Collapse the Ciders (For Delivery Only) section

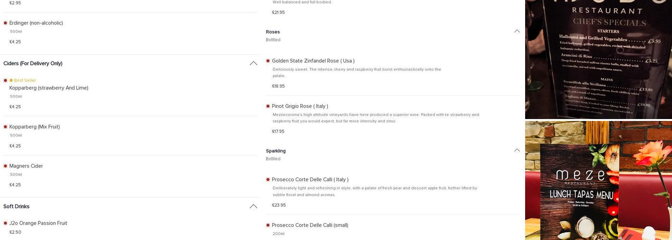tap(253, 63)
